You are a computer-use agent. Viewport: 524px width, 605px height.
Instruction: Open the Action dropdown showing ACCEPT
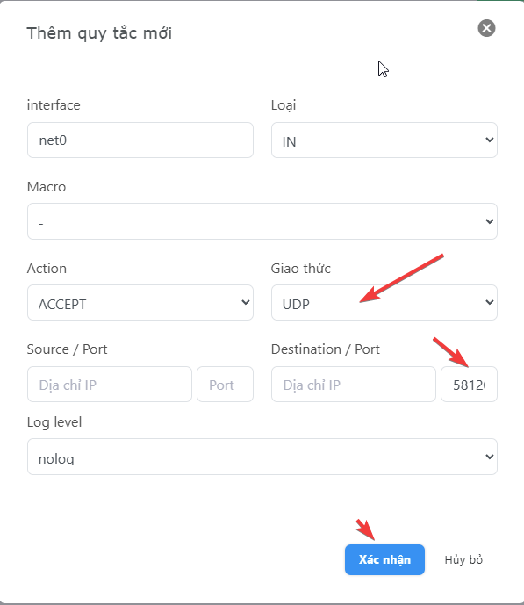click(140, 302)
